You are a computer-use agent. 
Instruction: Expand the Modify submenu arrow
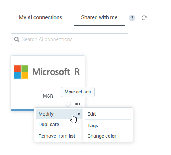click(79, 114)
